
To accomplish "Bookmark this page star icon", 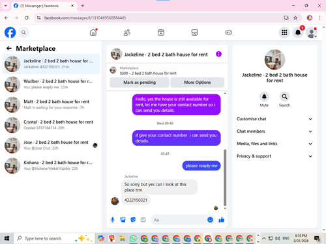I will pos(295,18).
